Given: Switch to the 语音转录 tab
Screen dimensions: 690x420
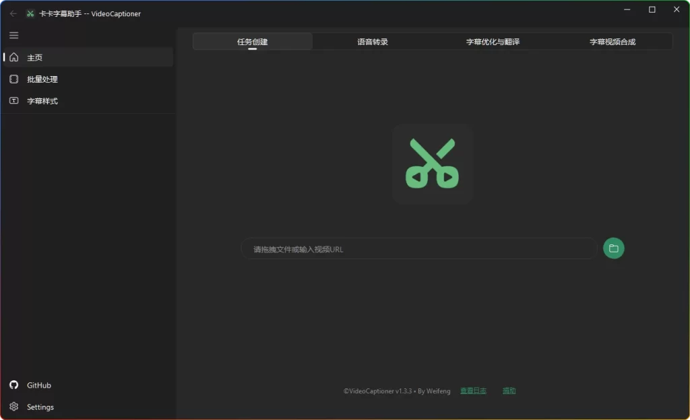Looking at the screenshot, I should click(372, 41).
